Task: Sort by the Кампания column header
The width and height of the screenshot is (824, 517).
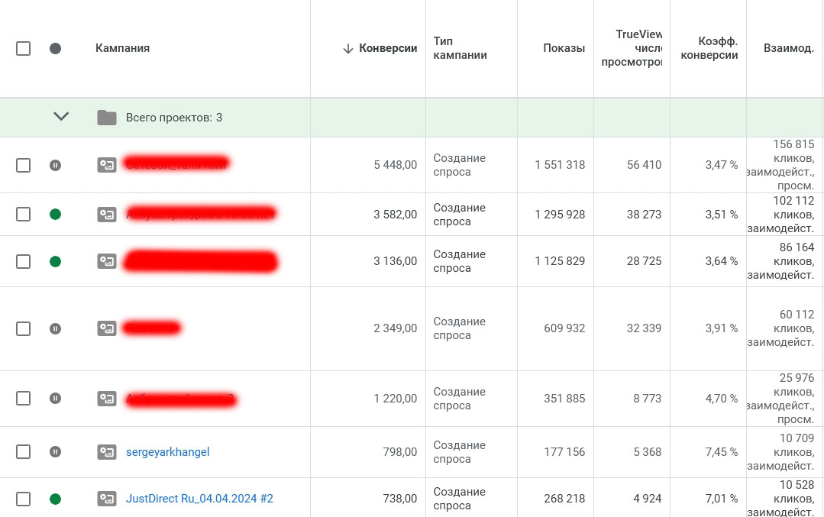Action: pos(122,48)
